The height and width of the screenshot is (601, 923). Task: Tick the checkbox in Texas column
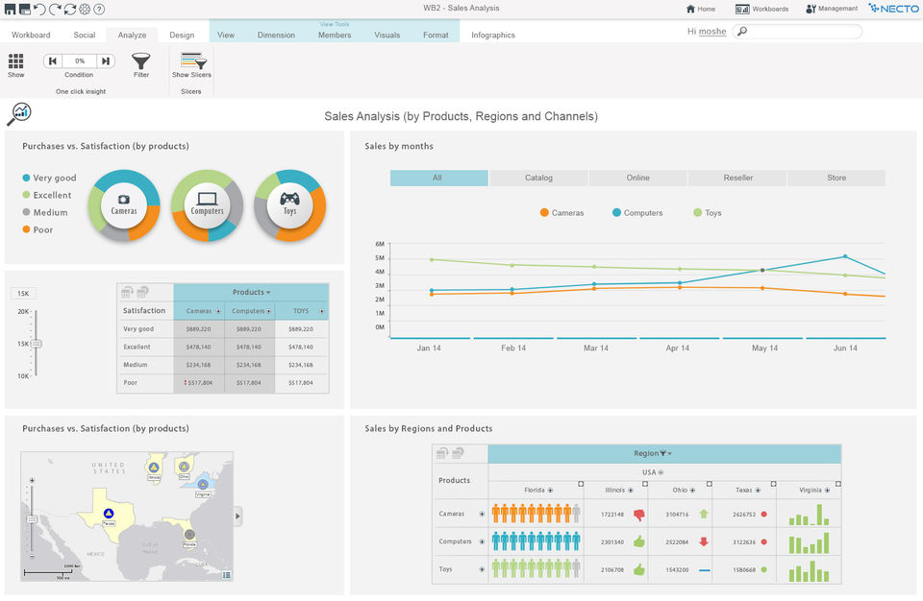coord(772,484)
